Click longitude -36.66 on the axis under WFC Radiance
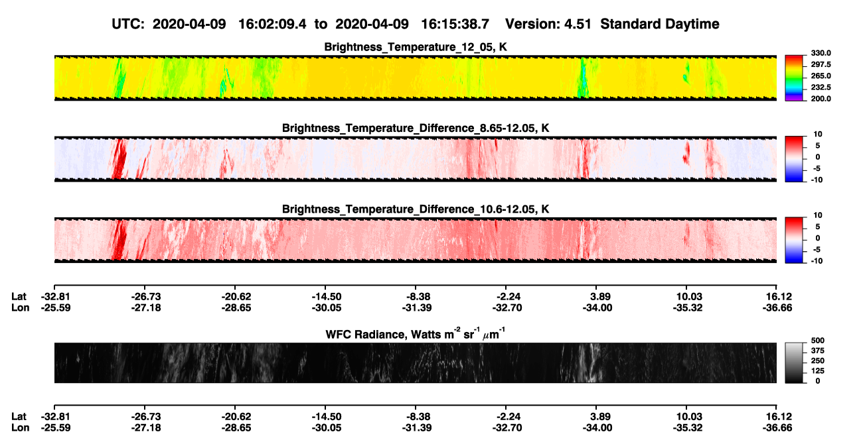Viewport: 863px width, 442px height. pyautogui.click(x=777, y=427)
